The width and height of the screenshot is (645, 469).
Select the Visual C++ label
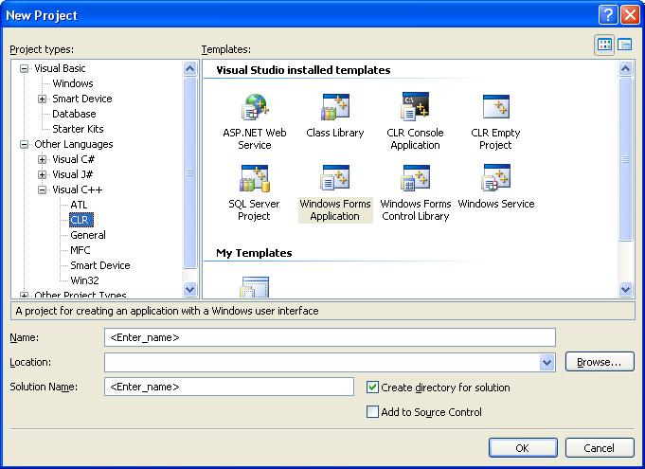click(x=78, y=189)
